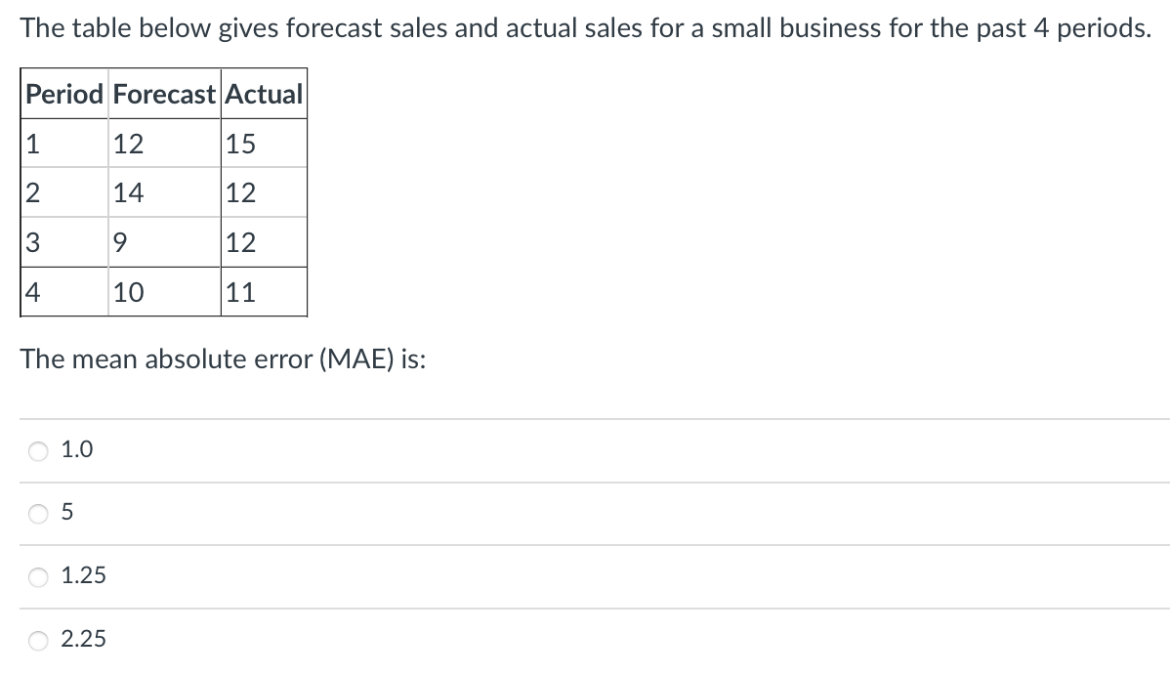Click the Actual column header
Screen dimensions: 1170x674
[x=264, y=94]
